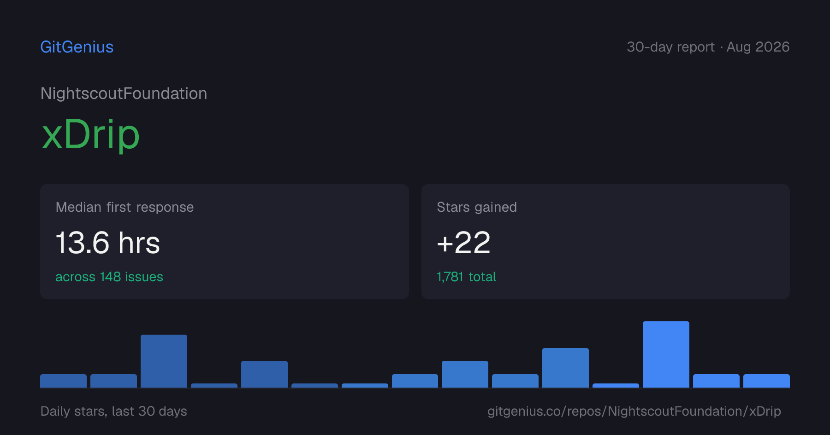This screenshot has height=435, width=830.
Task: Click the eleventh bar, left of tallest peak
Action: pos(565,368)
